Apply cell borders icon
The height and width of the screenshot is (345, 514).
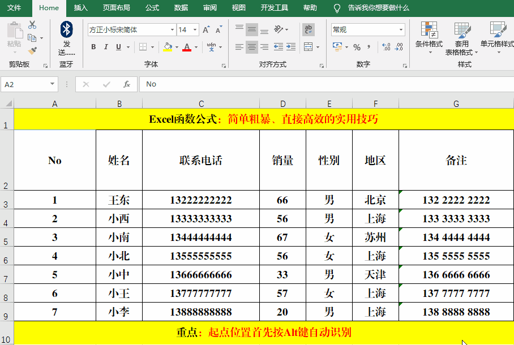(x=143, y=47)
